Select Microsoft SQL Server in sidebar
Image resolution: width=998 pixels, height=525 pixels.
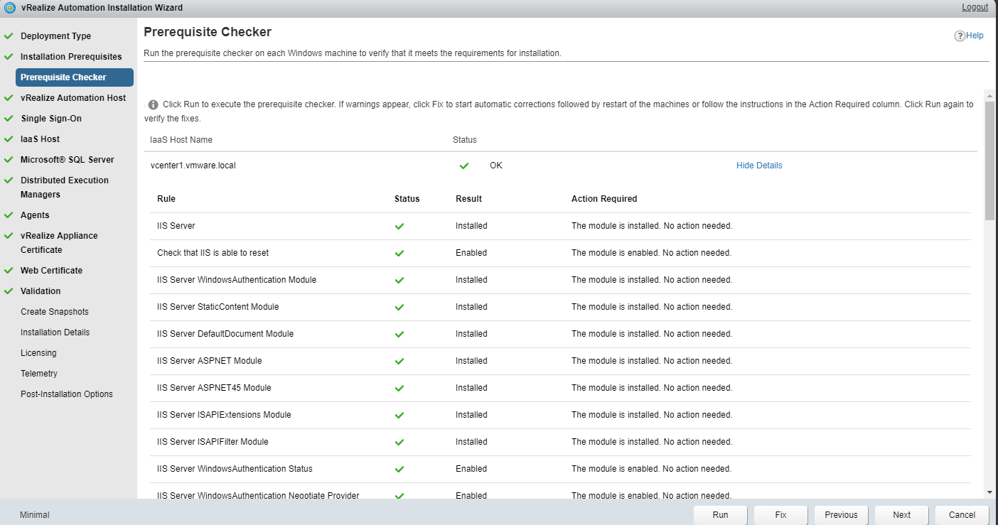point(67,160)
